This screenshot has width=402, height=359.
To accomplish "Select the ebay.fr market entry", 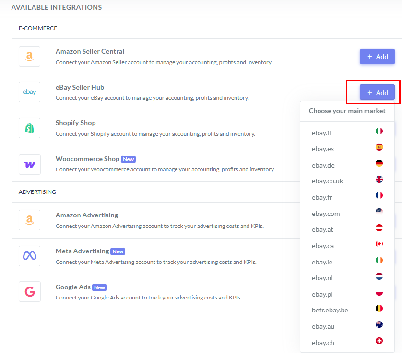I will pyautogui.click(x=322, y=197).
